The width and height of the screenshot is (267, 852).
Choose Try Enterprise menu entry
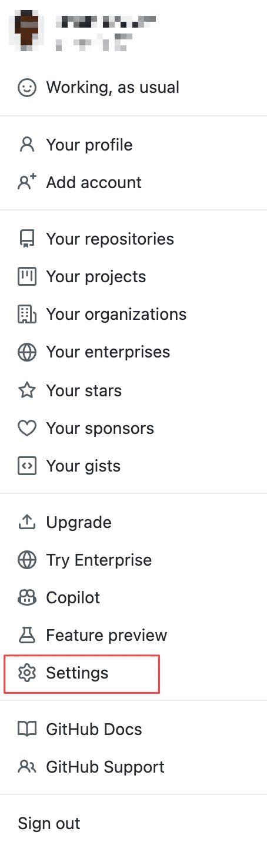[x=133, y=560]
